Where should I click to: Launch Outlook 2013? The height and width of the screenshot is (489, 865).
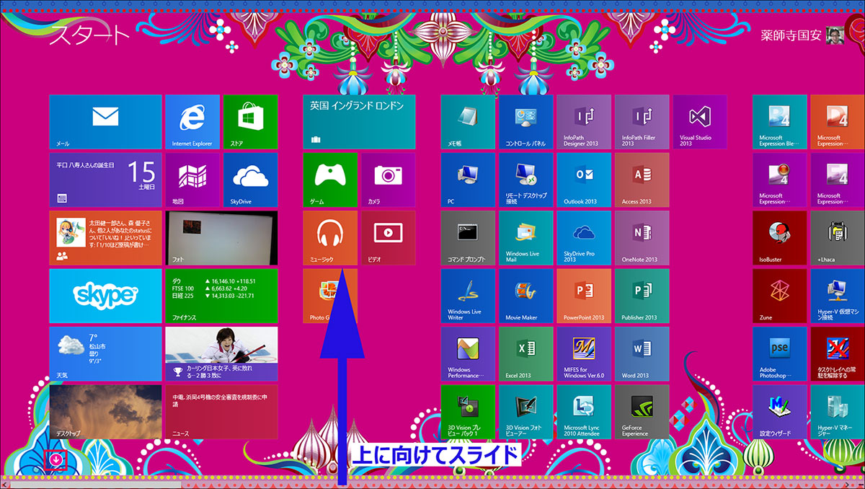584,180
